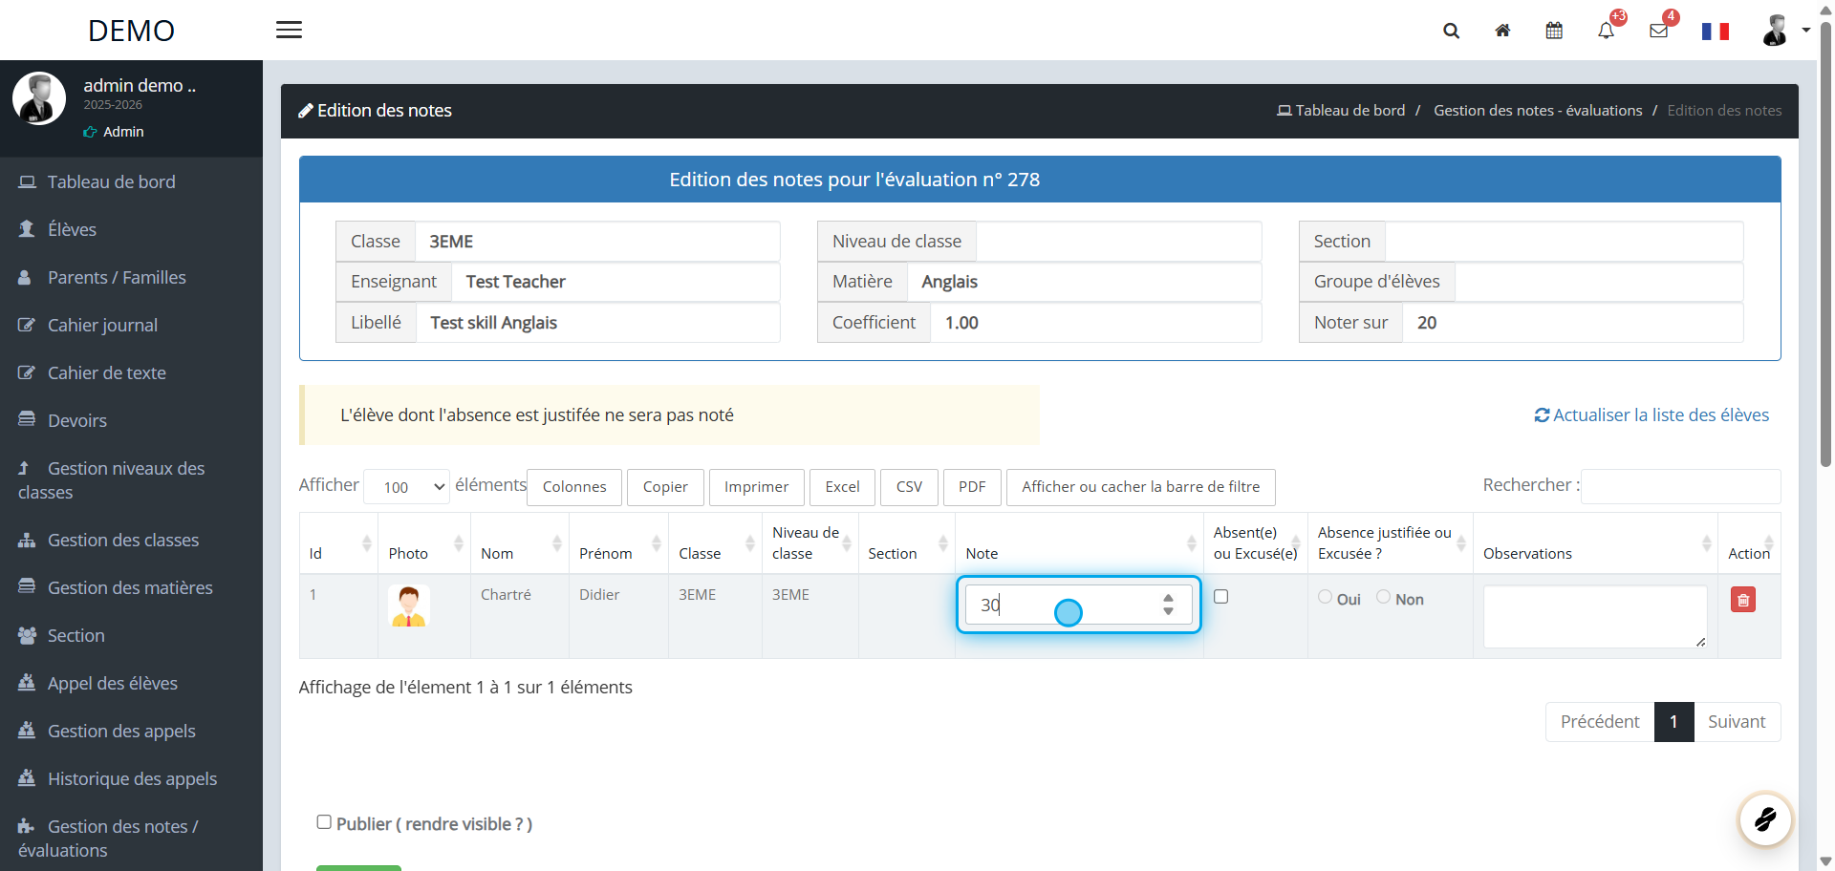The image size is (1835, 871).
Task: Enable the Publier (rendre visible) checkbox
Action: pos(324,822)
